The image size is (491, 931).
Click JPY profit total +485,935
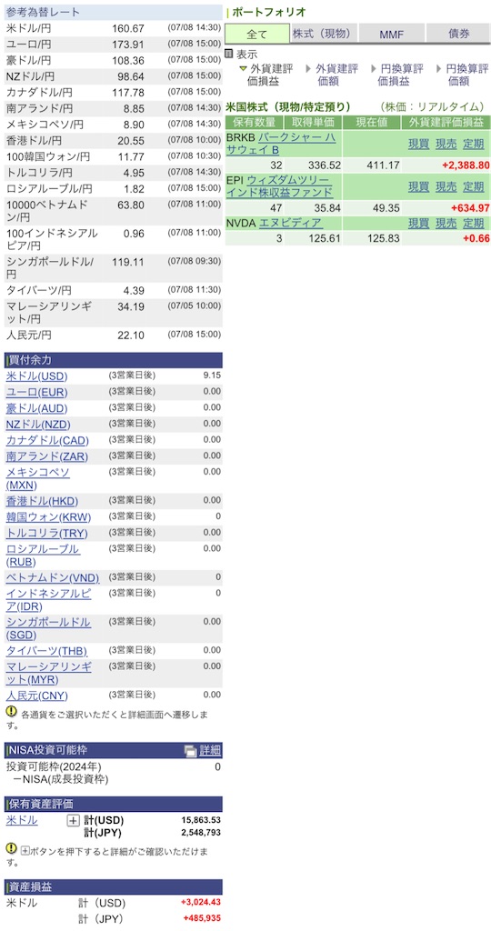pyautogui.click(x=203, y=918)
